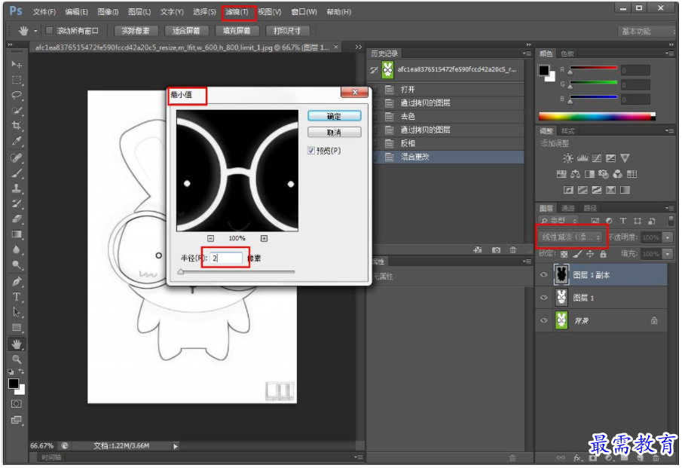Delete current history state trash icon

(x=513, y=249)
